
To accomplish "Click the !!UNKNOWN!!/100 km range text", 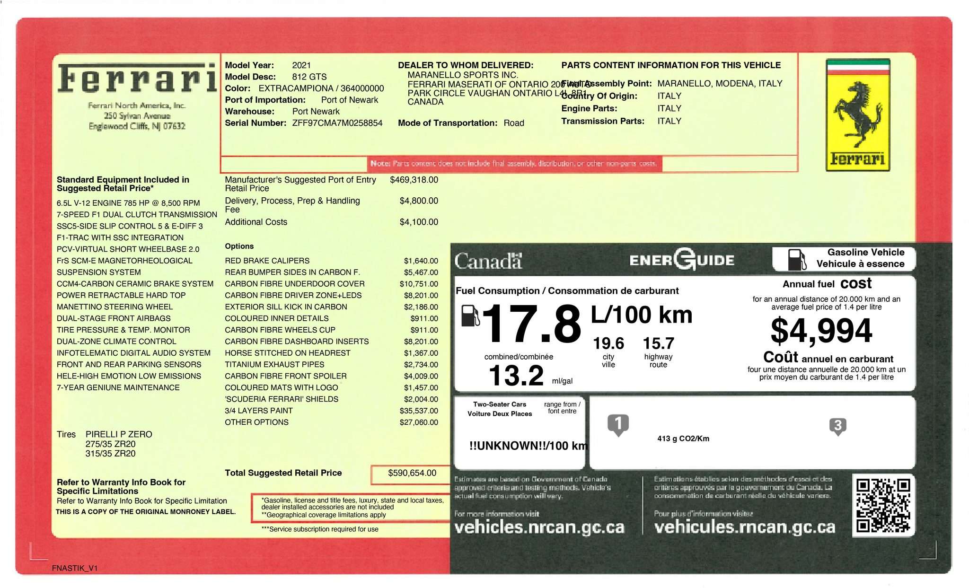I will pos(528,446).
